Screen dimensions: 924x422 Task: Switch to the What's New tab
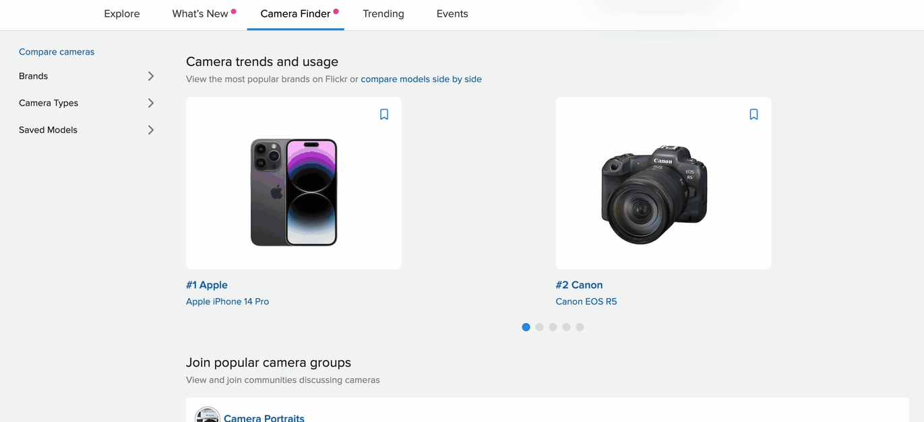(200, 13)
